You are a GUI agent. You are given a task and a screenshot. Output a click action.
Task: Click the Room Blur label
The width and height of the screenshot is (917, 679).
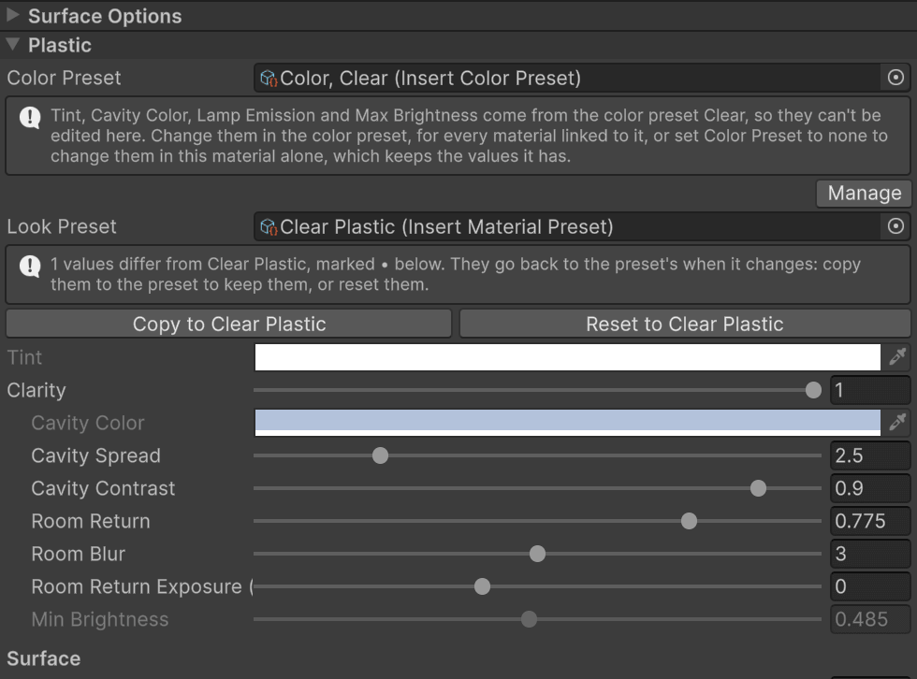(x=78, y=554)
